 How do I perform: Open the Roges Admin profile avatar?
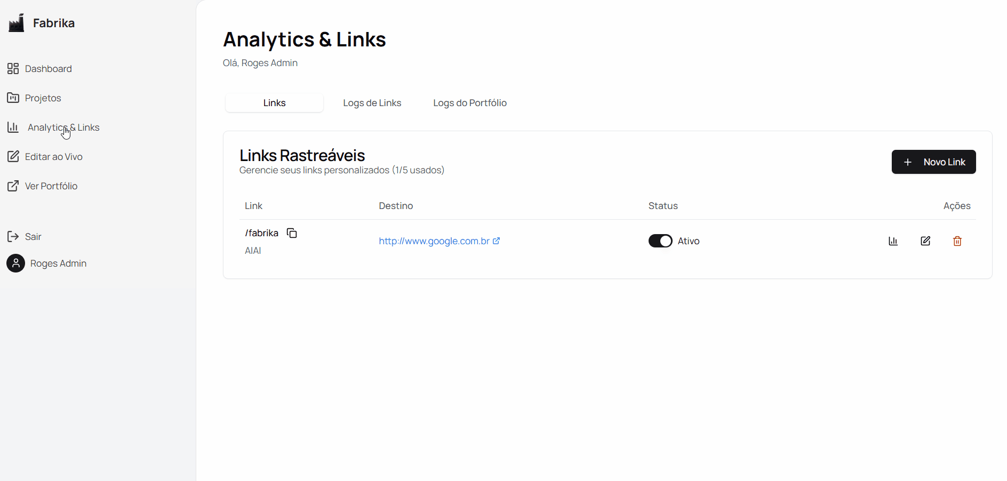click(x=15, y=263)
